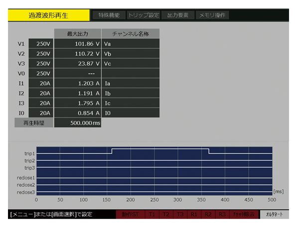Toggle the 動作ST status indicator

pos(130,215)
